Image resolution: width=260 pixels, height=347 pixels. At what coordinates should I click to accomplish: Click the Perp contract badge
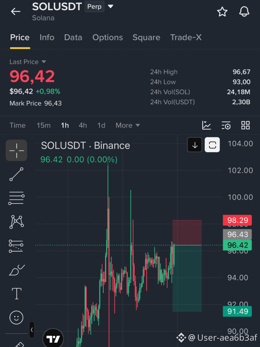click(x=94, y=7)
